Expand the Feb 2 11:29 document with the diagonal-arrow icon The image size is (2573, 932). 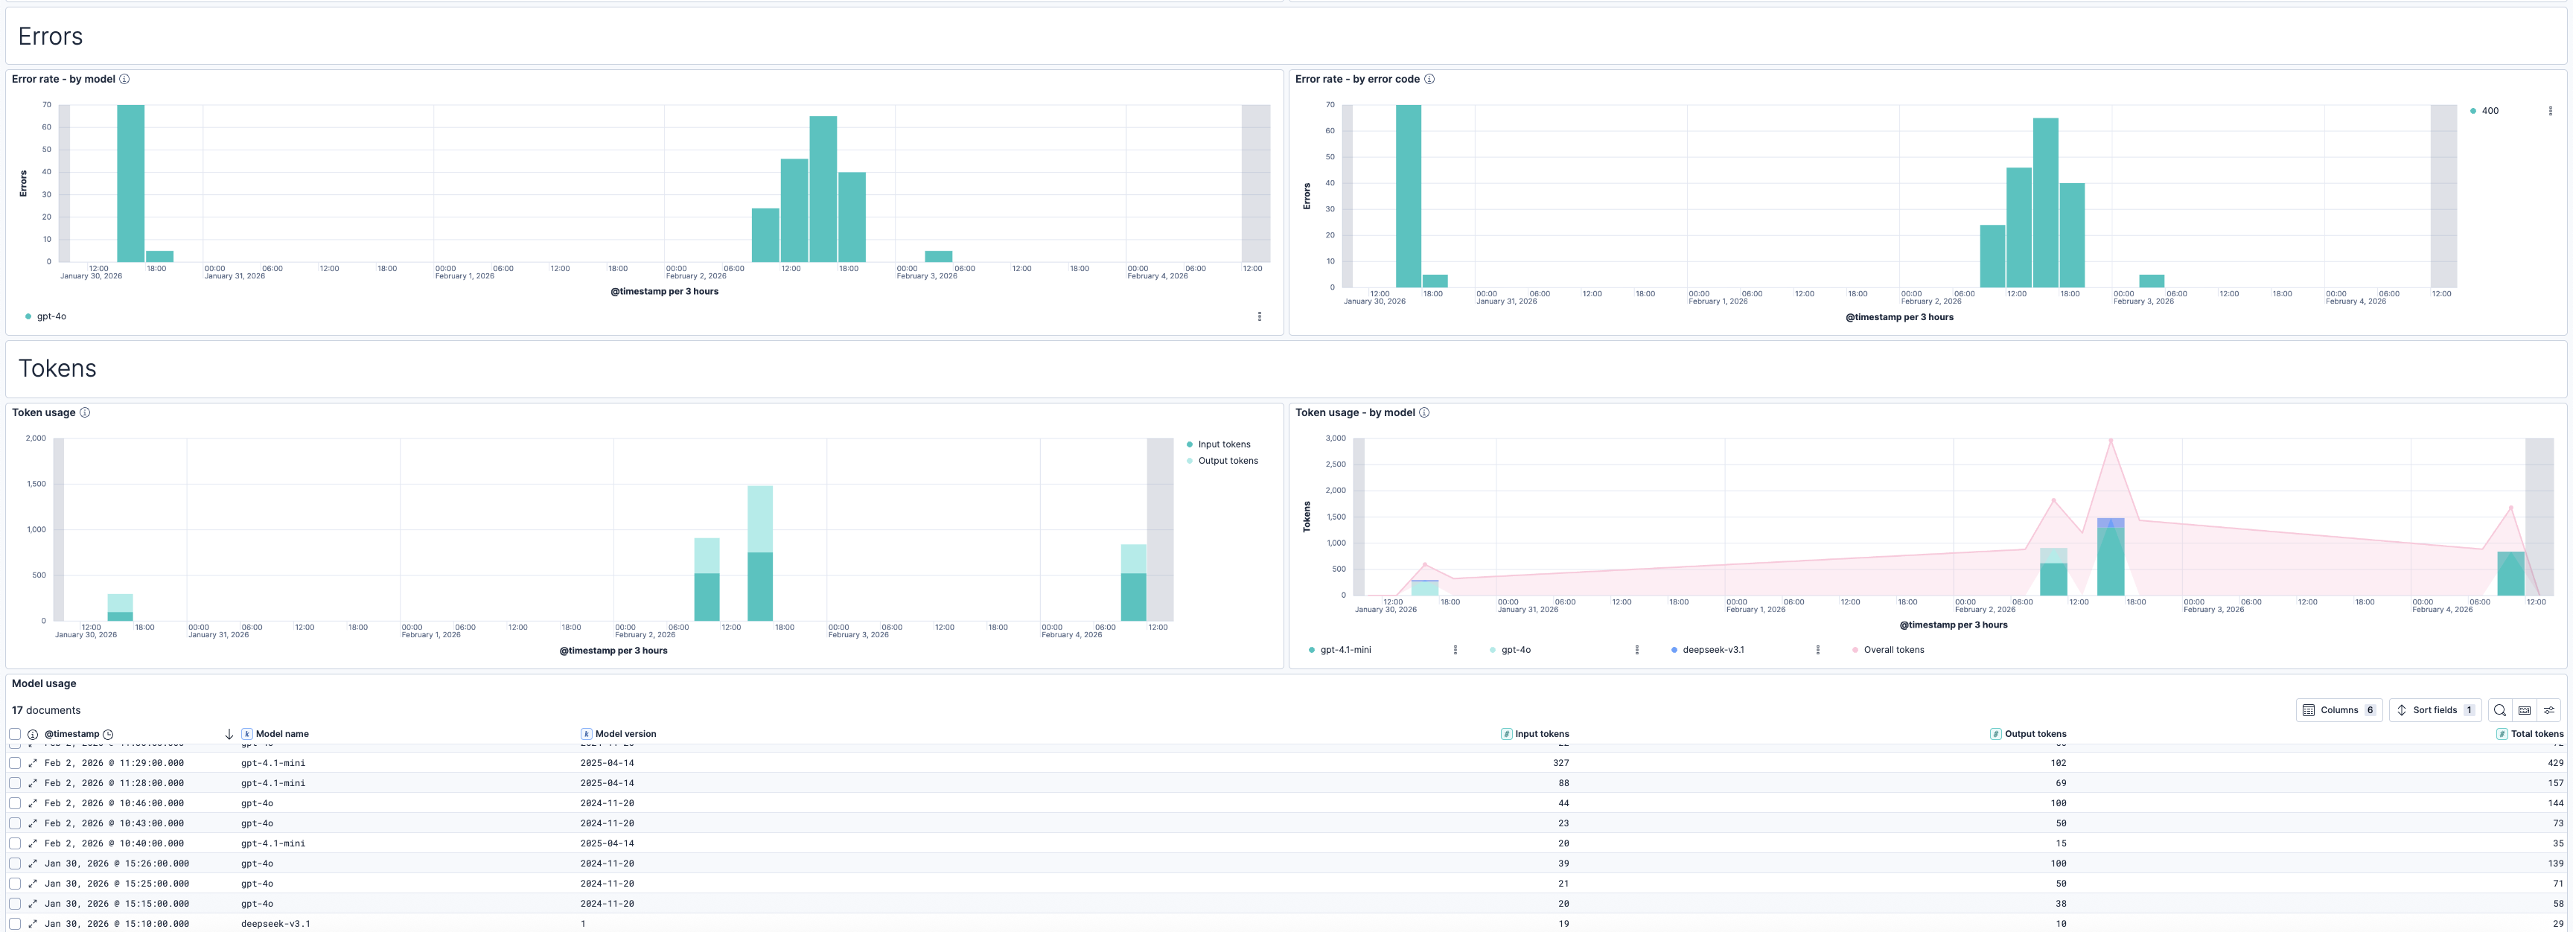tap(33, 763)
